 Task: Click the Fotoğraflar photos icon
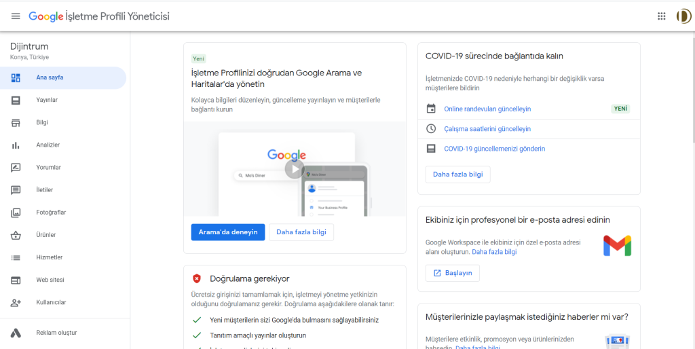coord(16,213)
